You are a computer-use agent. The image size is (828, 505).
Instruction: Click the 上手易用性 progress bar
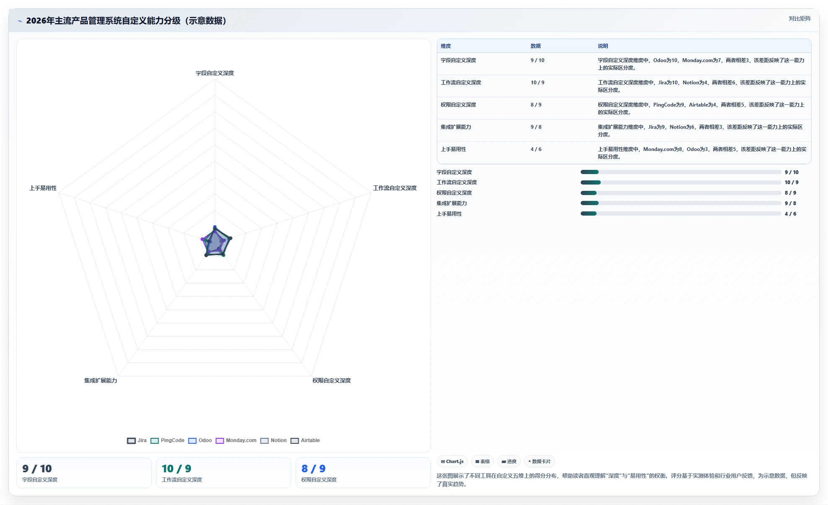coord(681,213)
